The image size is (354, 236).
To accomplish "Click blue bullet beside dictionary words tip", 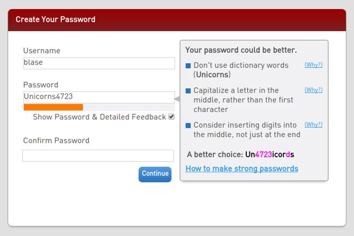I will pos(188,66).
